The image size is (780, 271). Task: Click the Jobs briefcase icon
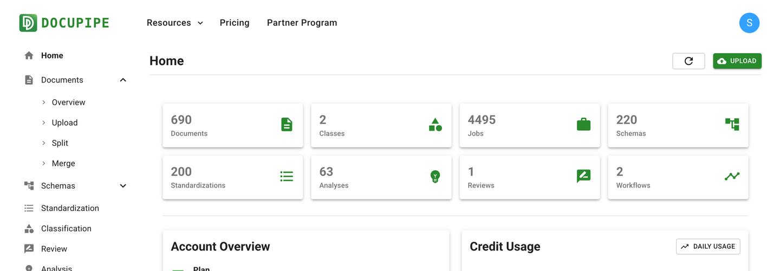coord(583,125)
